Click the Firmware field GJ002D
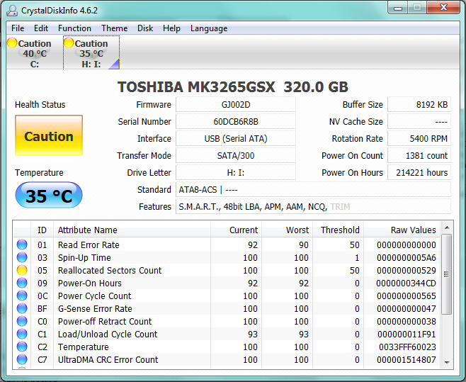Image resolution: width=466 pixels, height=382 pixels. click(x=236, y=105)
